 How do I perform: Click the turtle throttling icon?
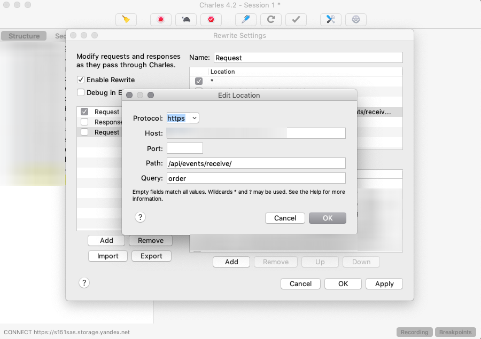click(x=186, y=20)
